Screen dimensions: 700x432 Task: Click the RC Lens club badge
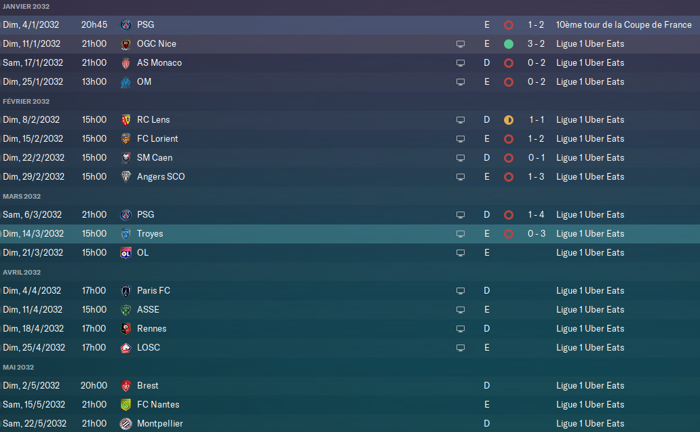tap(125, 120)
